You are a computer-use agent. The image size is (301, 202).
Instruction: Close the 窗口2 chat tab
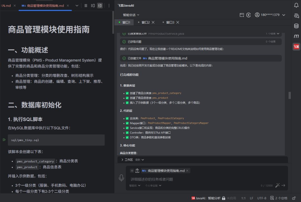(x=153, y=23)
